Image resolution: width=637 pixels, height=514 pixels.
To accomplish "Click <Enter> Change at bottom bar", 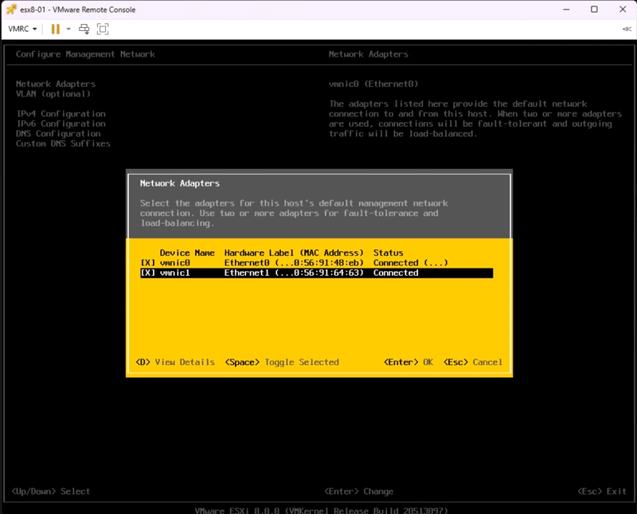I will (359, 491).
